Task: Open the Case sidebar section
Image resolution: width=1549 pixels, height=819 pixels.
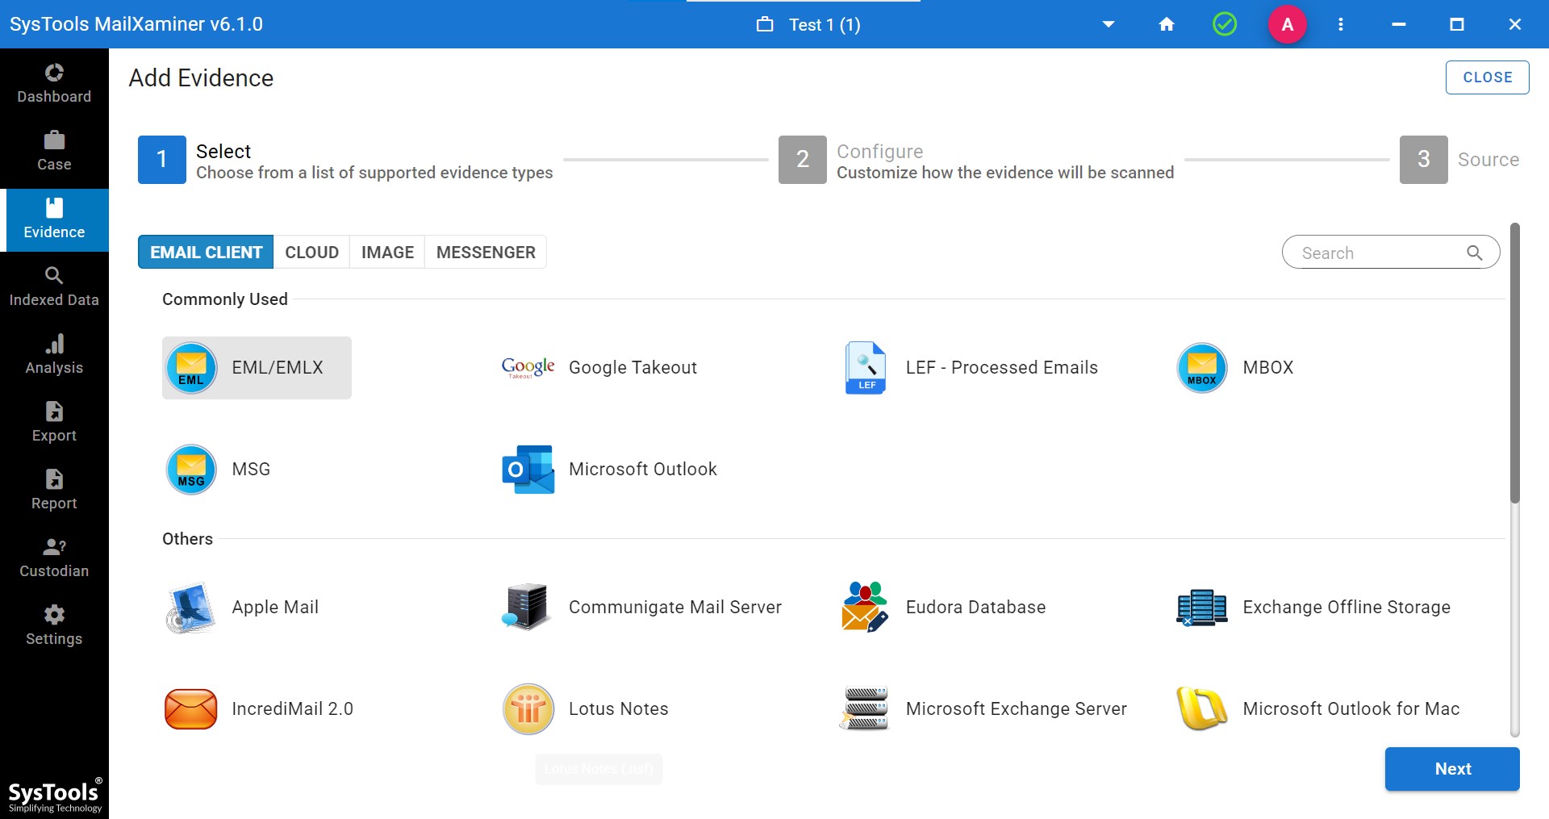Action: coord(54,152)
